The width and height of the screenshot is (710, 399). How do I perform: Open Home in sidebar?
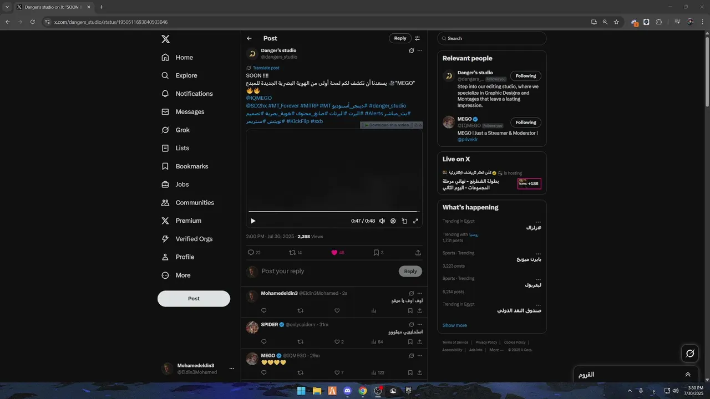pyautogui.click(x=177, y=58)
